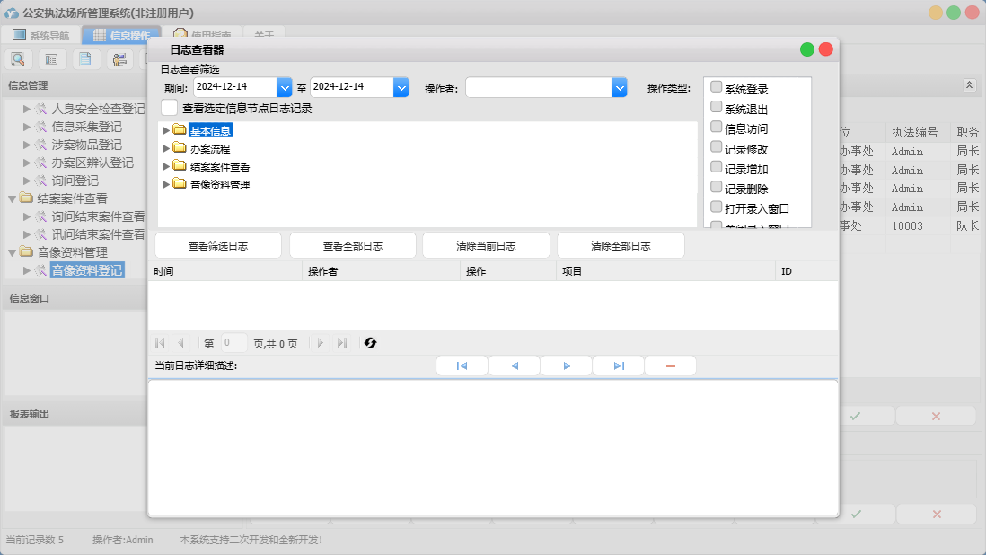Click the orange minus delete record button
This screenshot has width=986, height=555.
tap(670, 366)
